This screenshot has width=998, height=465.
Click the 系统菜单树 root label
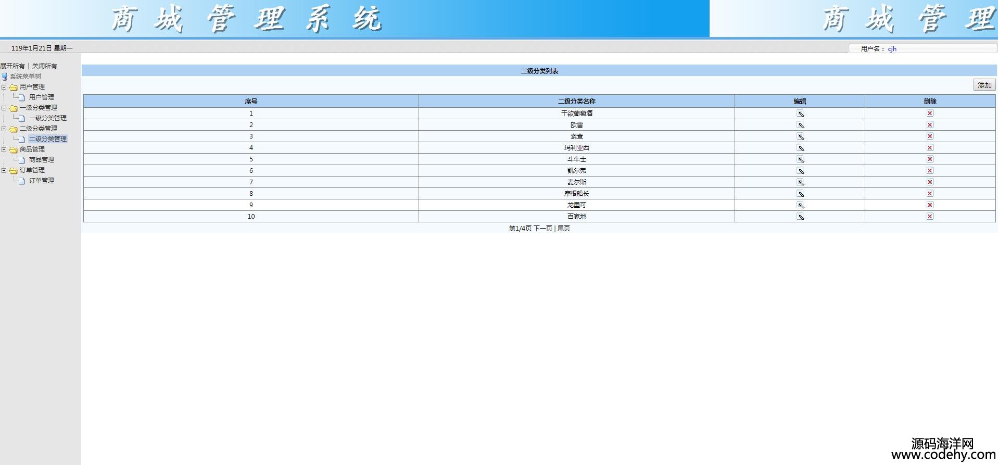[x=26, y=77]
